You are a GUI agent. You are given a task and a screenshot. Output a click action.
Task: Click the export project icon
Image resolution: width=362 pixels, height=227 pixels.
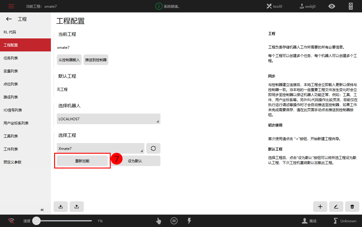(76, 207)
